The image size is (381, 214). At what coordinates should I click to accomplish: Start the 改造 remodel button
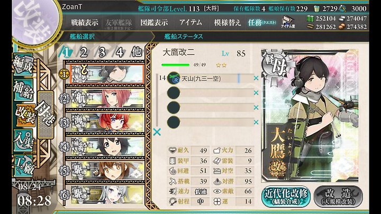[338, 196]
